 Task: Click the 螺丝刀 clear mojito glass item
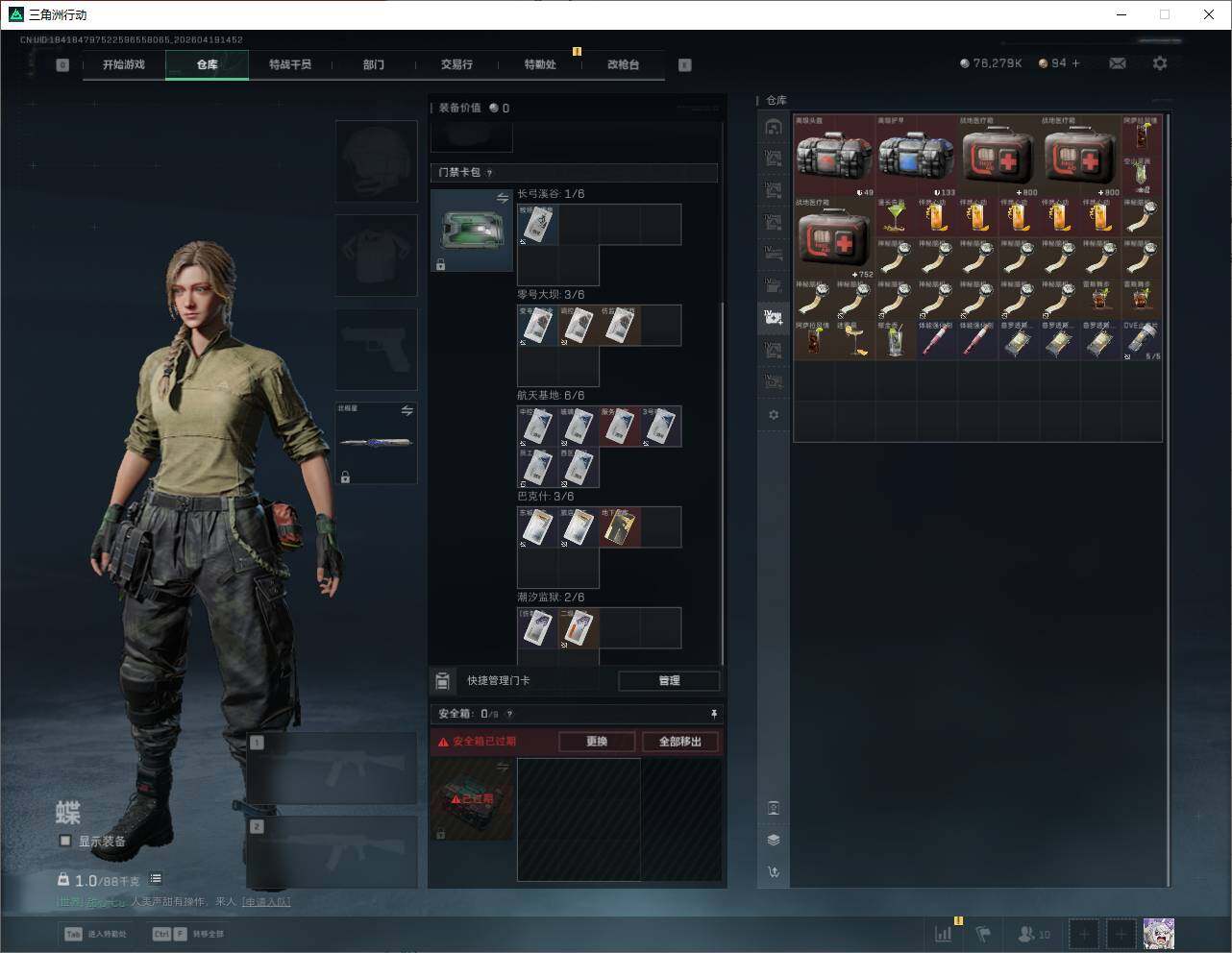coord(897,341)
